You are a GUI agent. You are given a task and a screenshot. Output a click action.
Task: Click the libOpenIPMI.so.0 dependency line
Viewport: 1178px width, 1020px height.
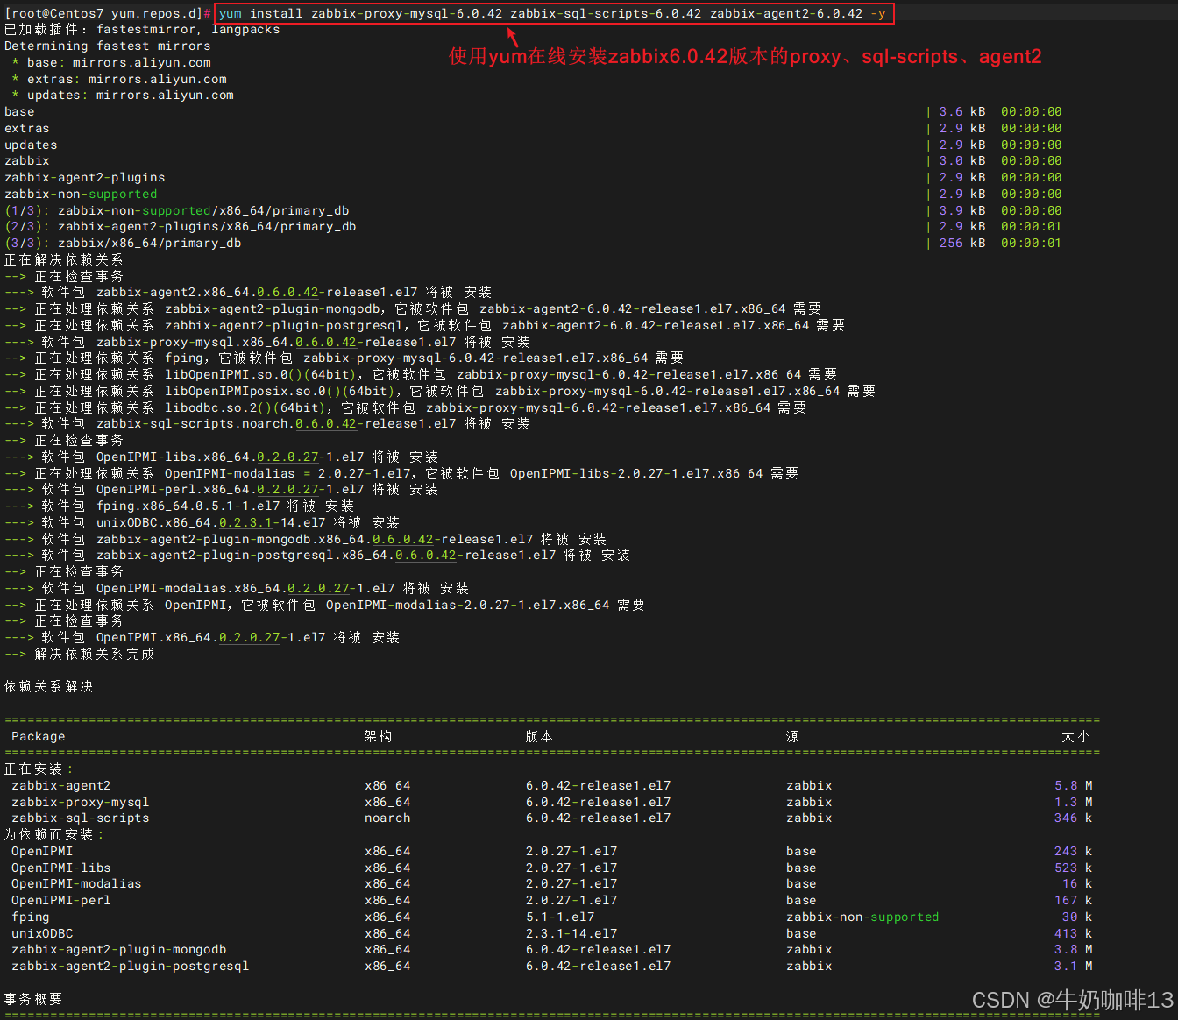click(421, 375)
